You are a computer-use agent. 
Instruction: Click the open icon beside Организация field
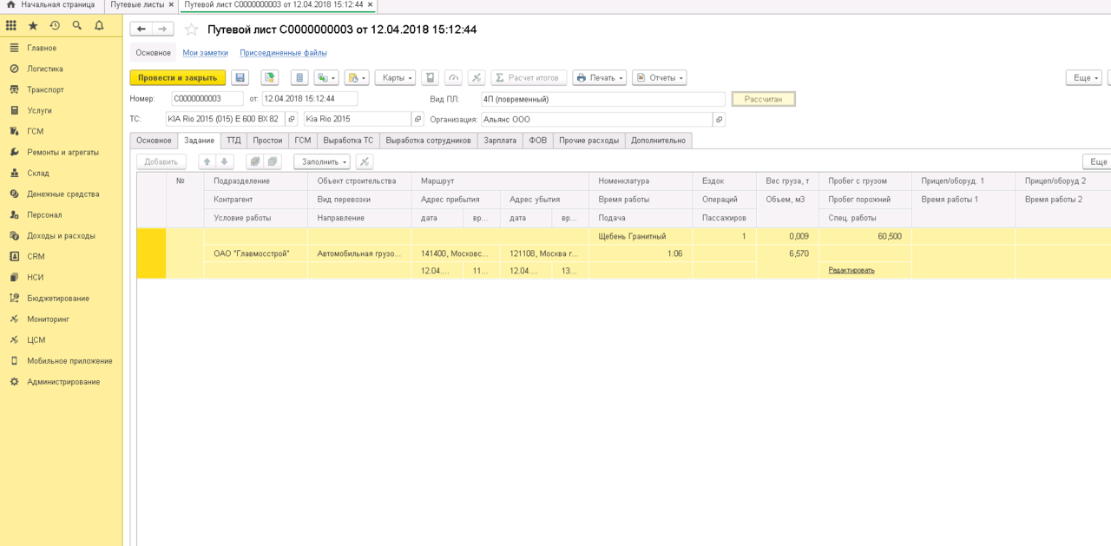pos(719,120)
